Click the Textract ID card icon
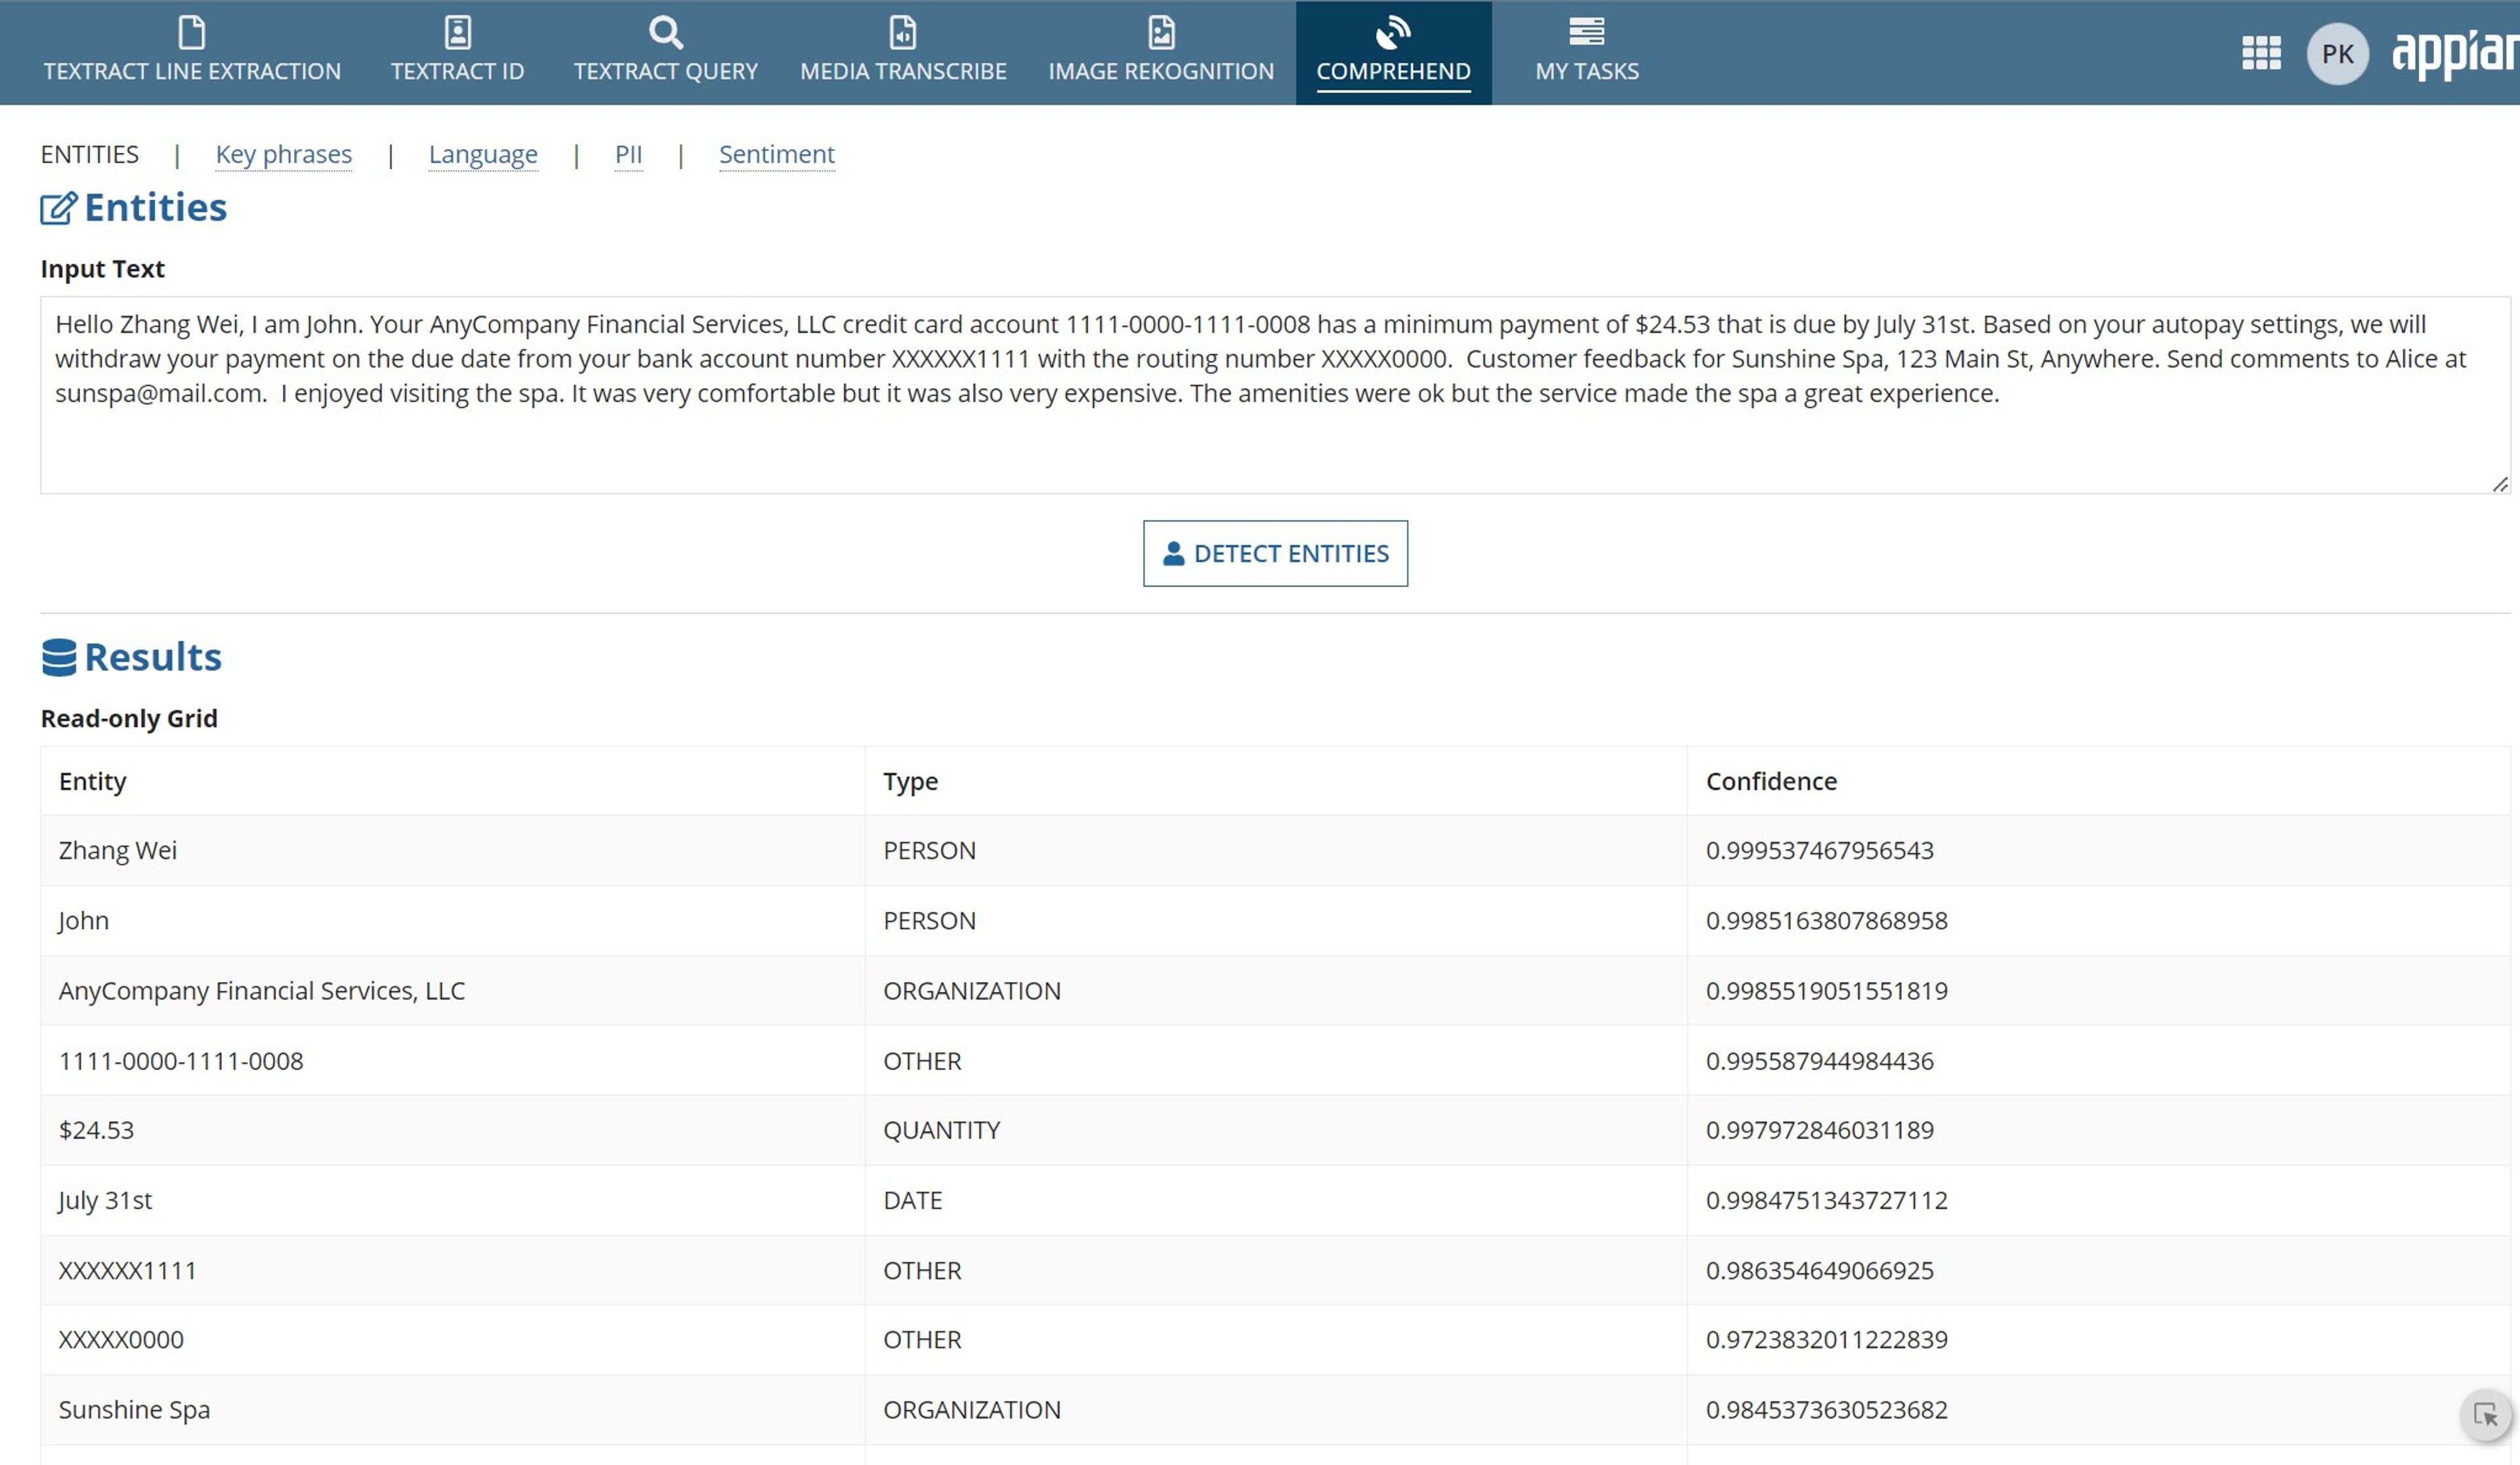The height and width of the screenshot is (1465, 2520). click(457, 32)
